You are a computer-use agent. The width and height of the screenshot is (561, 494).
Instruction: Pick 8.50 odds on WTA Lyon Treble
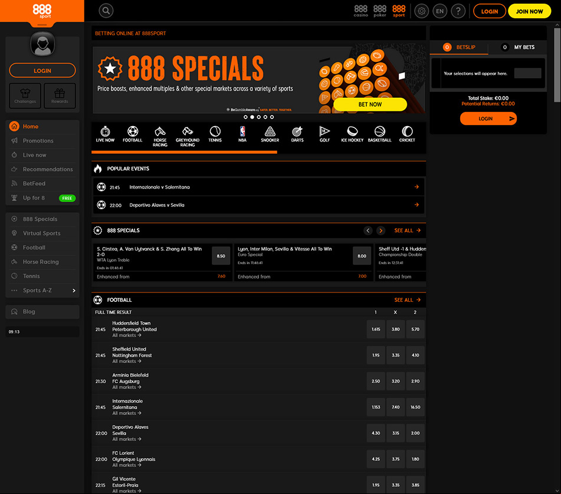221,256
